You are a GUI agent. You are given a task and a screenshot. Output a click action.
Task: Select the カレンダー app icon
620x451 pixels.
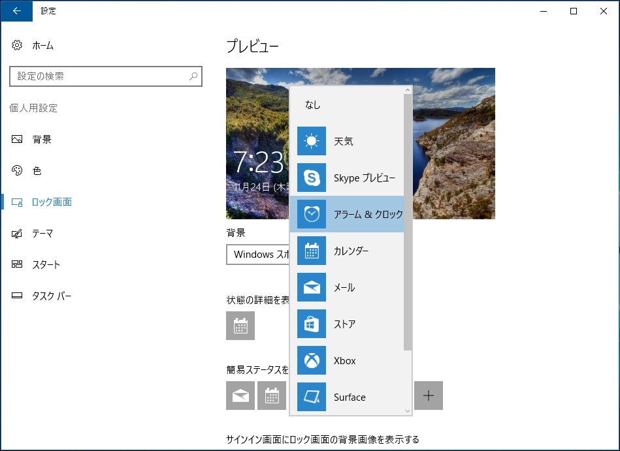(311, 251)
